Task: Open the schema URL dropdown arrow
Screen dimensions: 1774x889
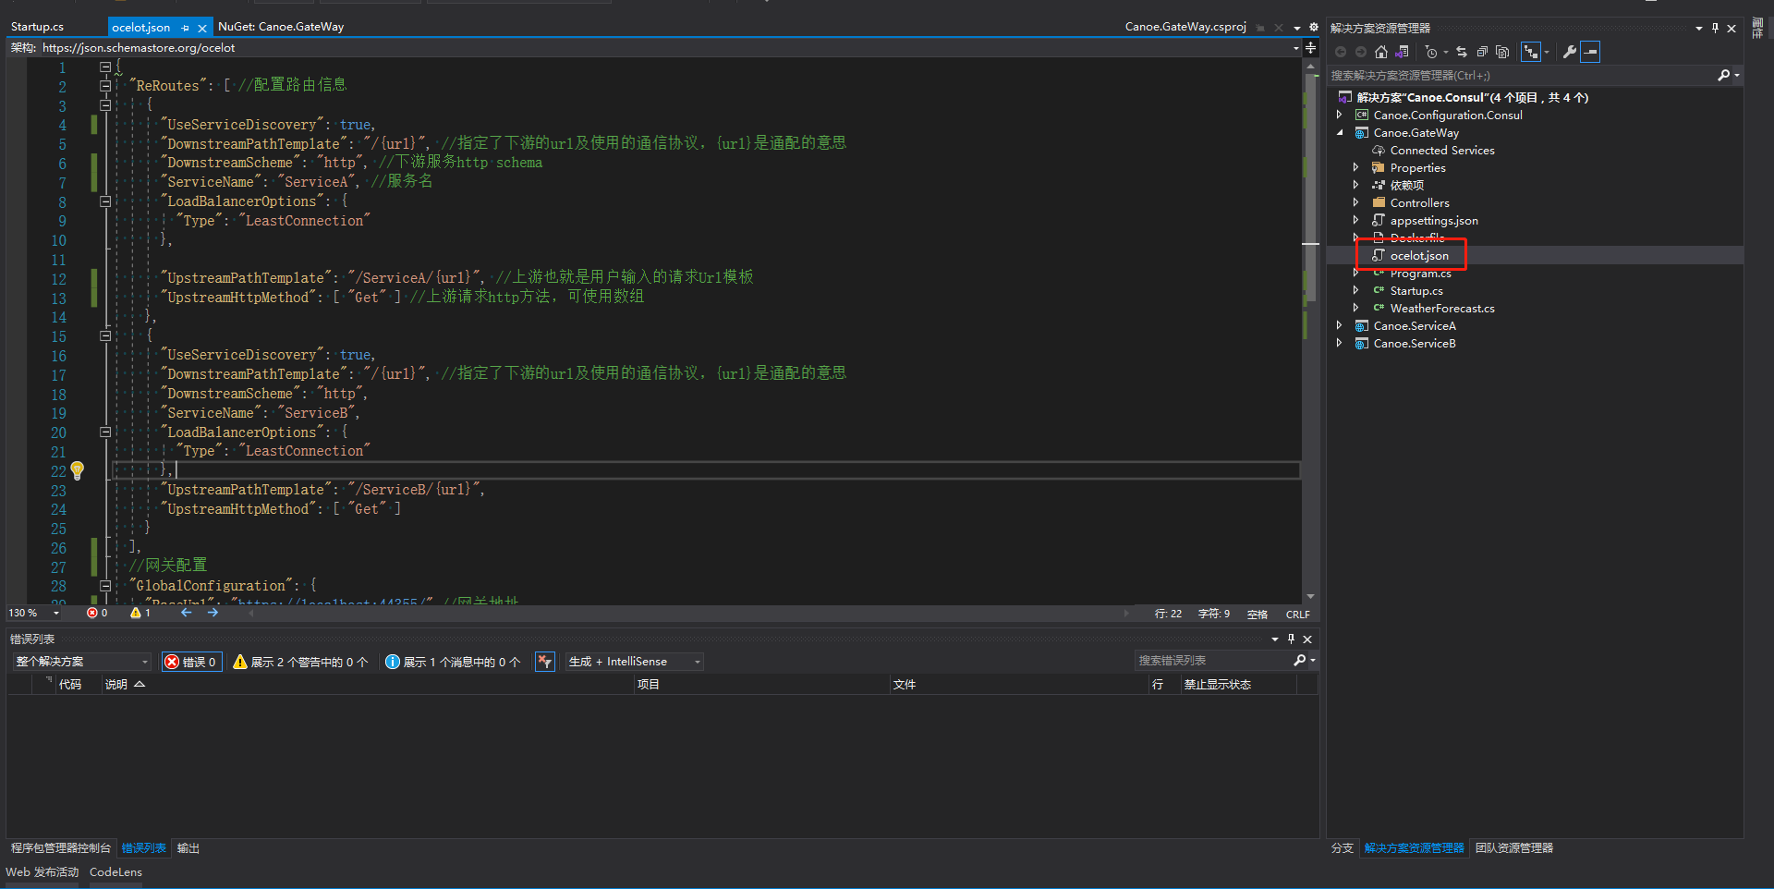Action: [1296, 47]
